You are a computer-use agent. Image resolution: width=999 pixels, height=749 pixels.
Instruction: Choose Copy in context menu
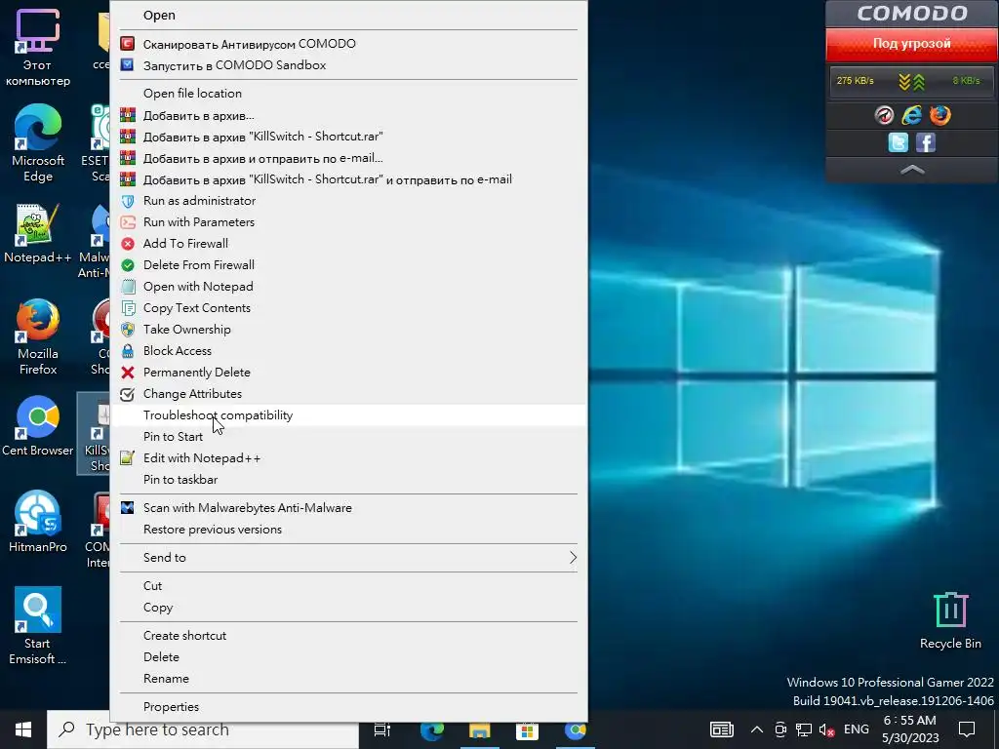[x=348, y=608]
